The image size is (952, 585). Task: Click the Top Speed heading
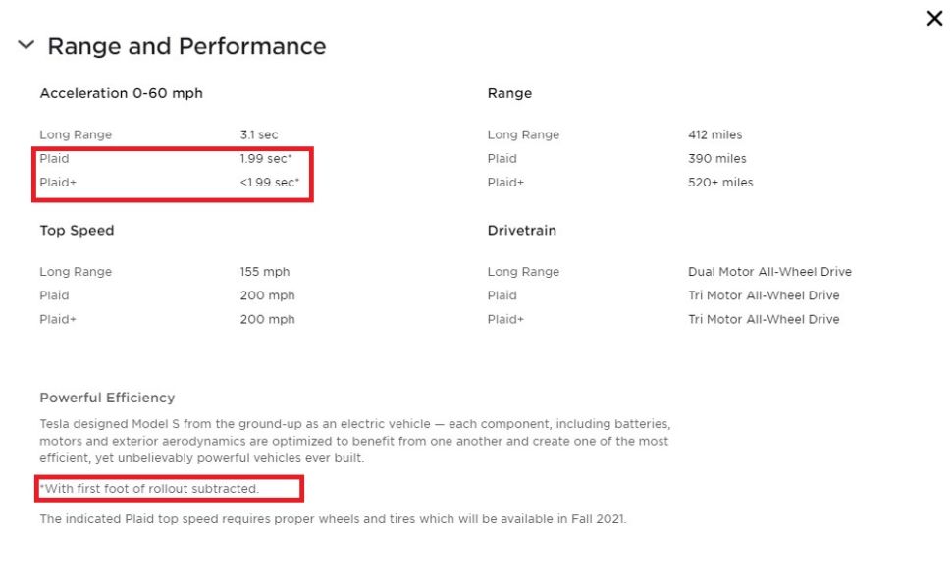[x=78, y=231]
